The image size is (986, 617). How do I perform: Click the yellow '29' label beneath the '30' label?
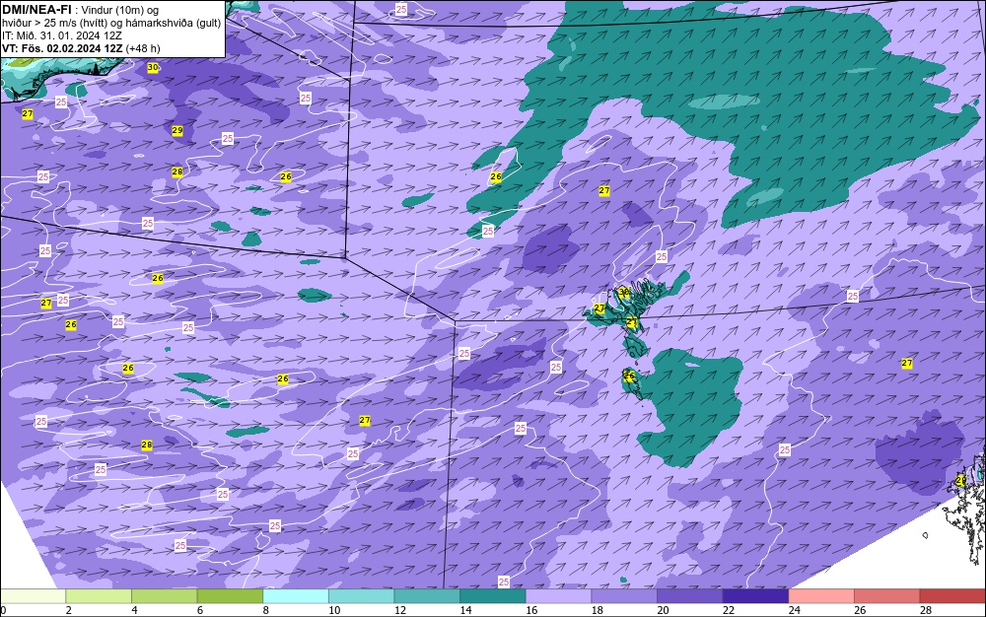(177, 130)
